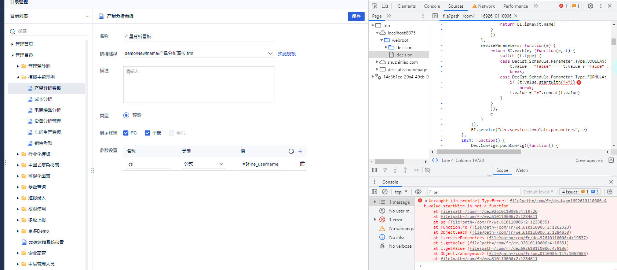The height and width of the screenshot is (270, 617).
Task: Click the inspect element picker icon
Action: [x=375, y=6]
